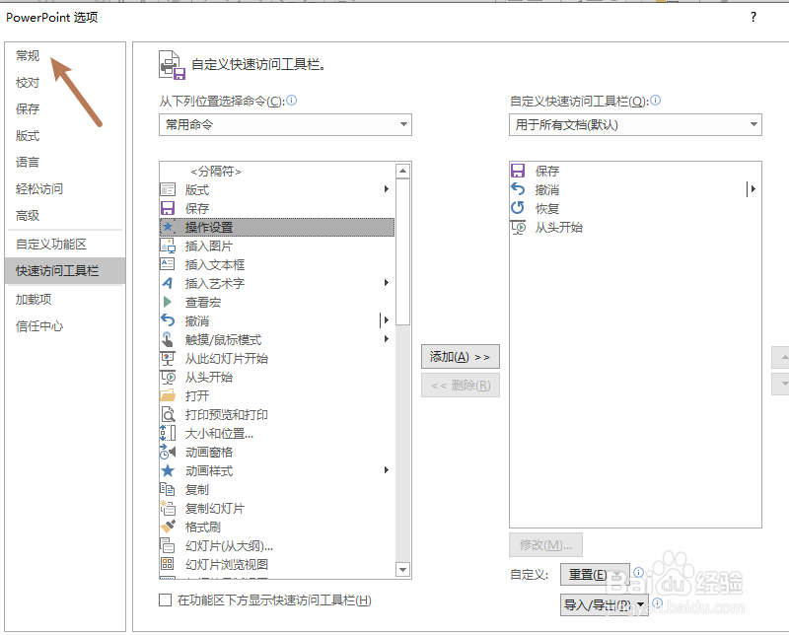Click the 版式 layout icon in command list
This screenshot has width=789, height=635.
(168, 189)
